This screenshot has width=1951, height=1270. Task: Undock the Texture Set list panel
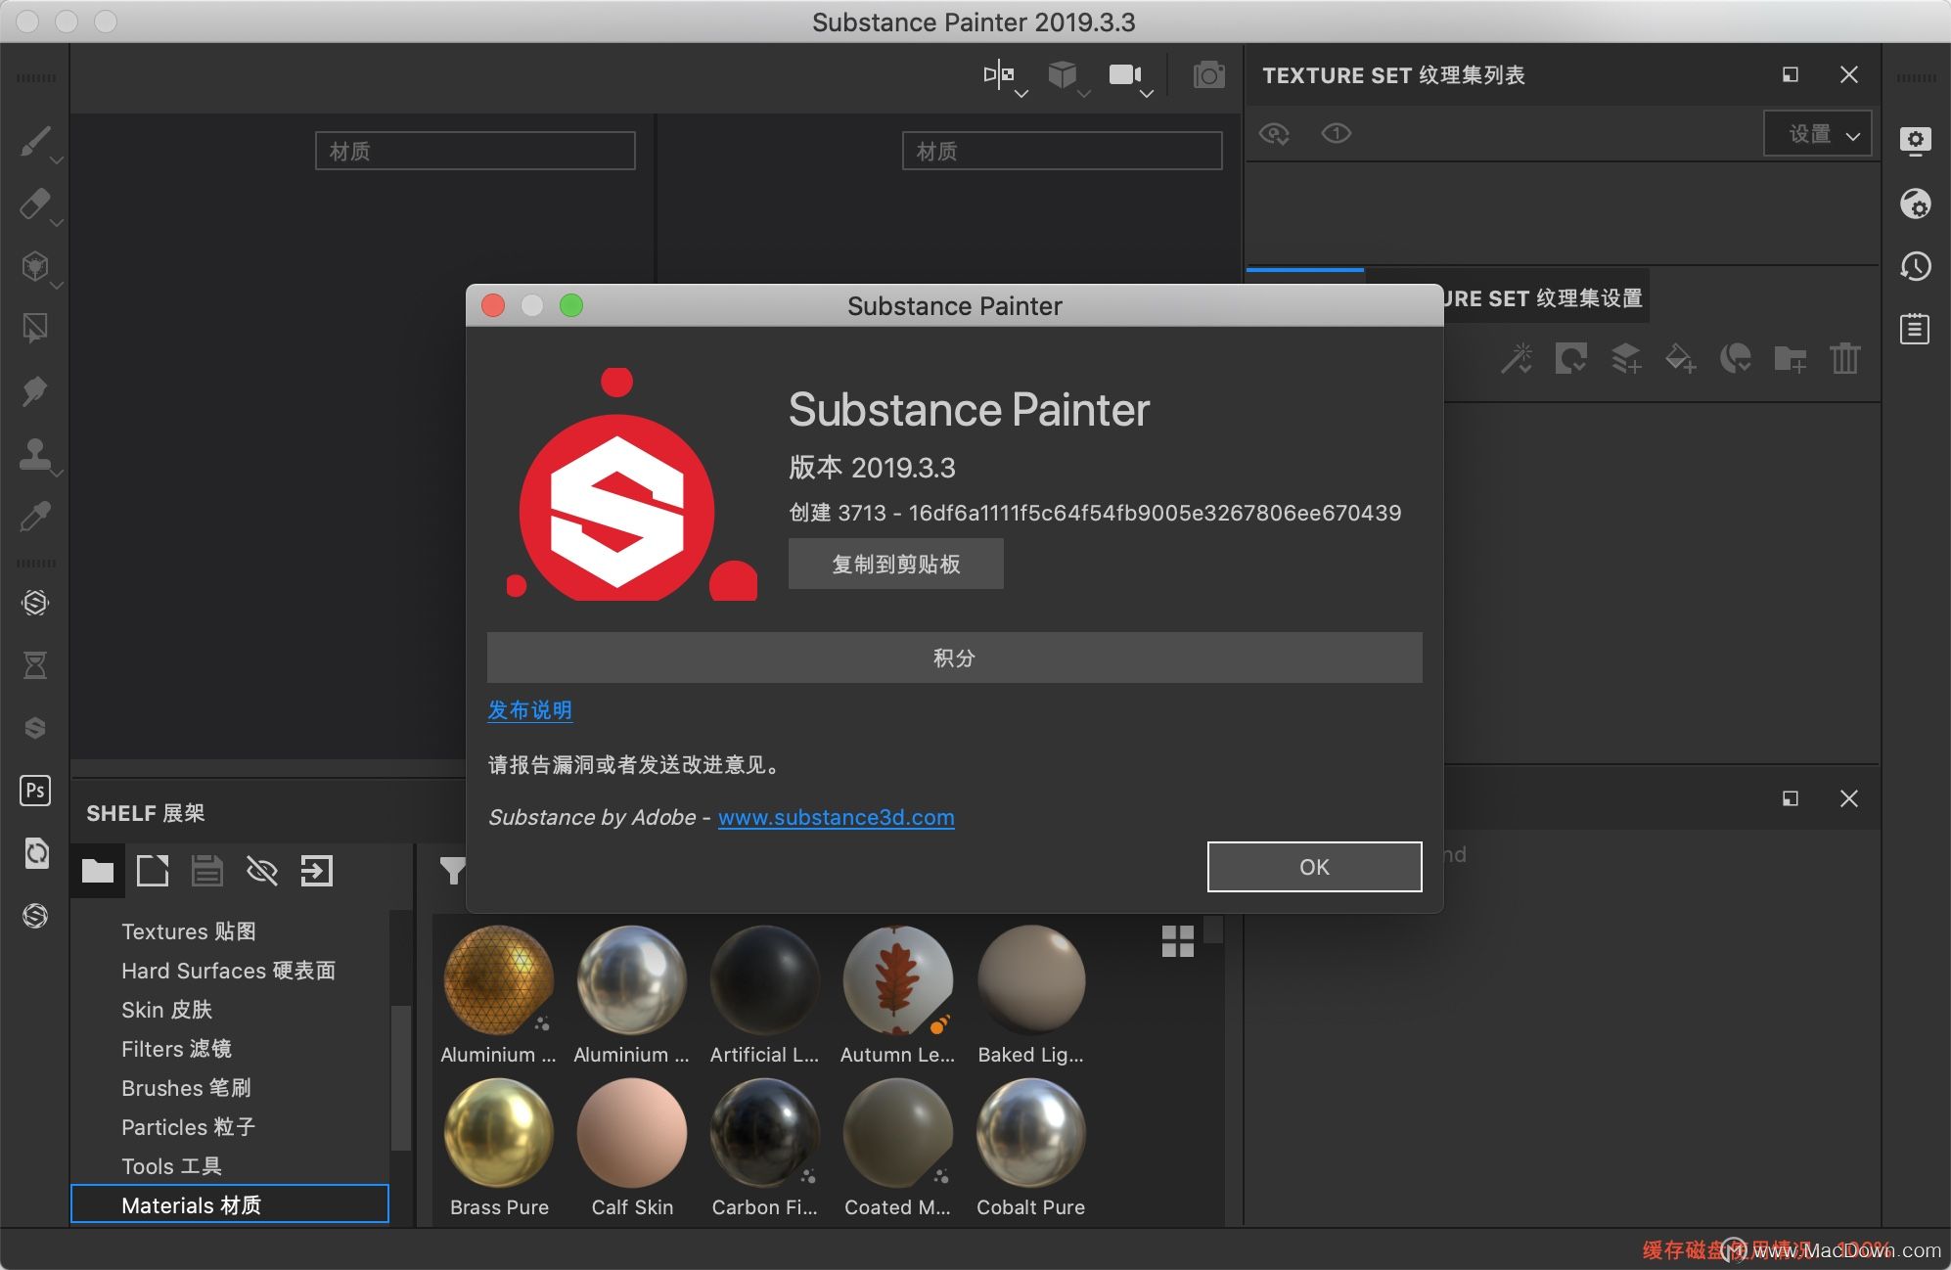click(1791, 74)
